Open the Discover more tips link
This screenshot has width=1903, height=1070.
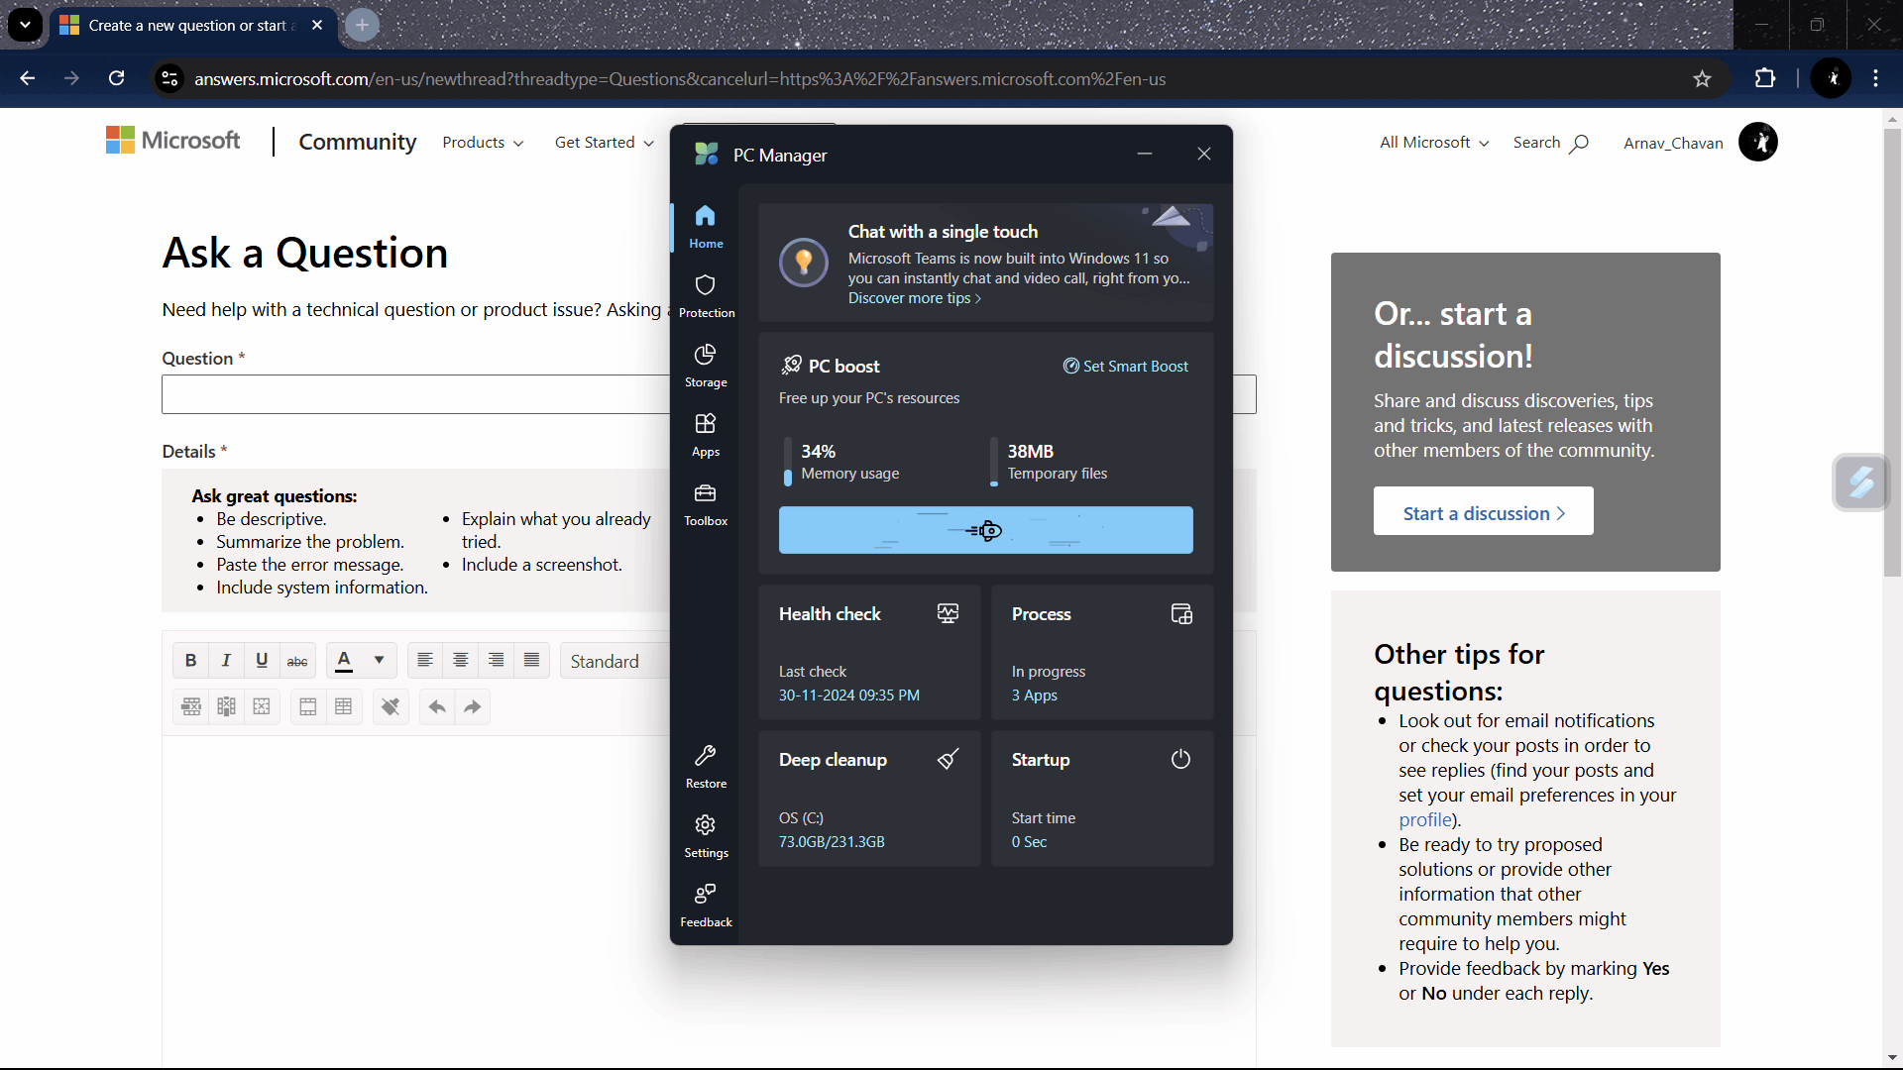click(x=914, y=298)
